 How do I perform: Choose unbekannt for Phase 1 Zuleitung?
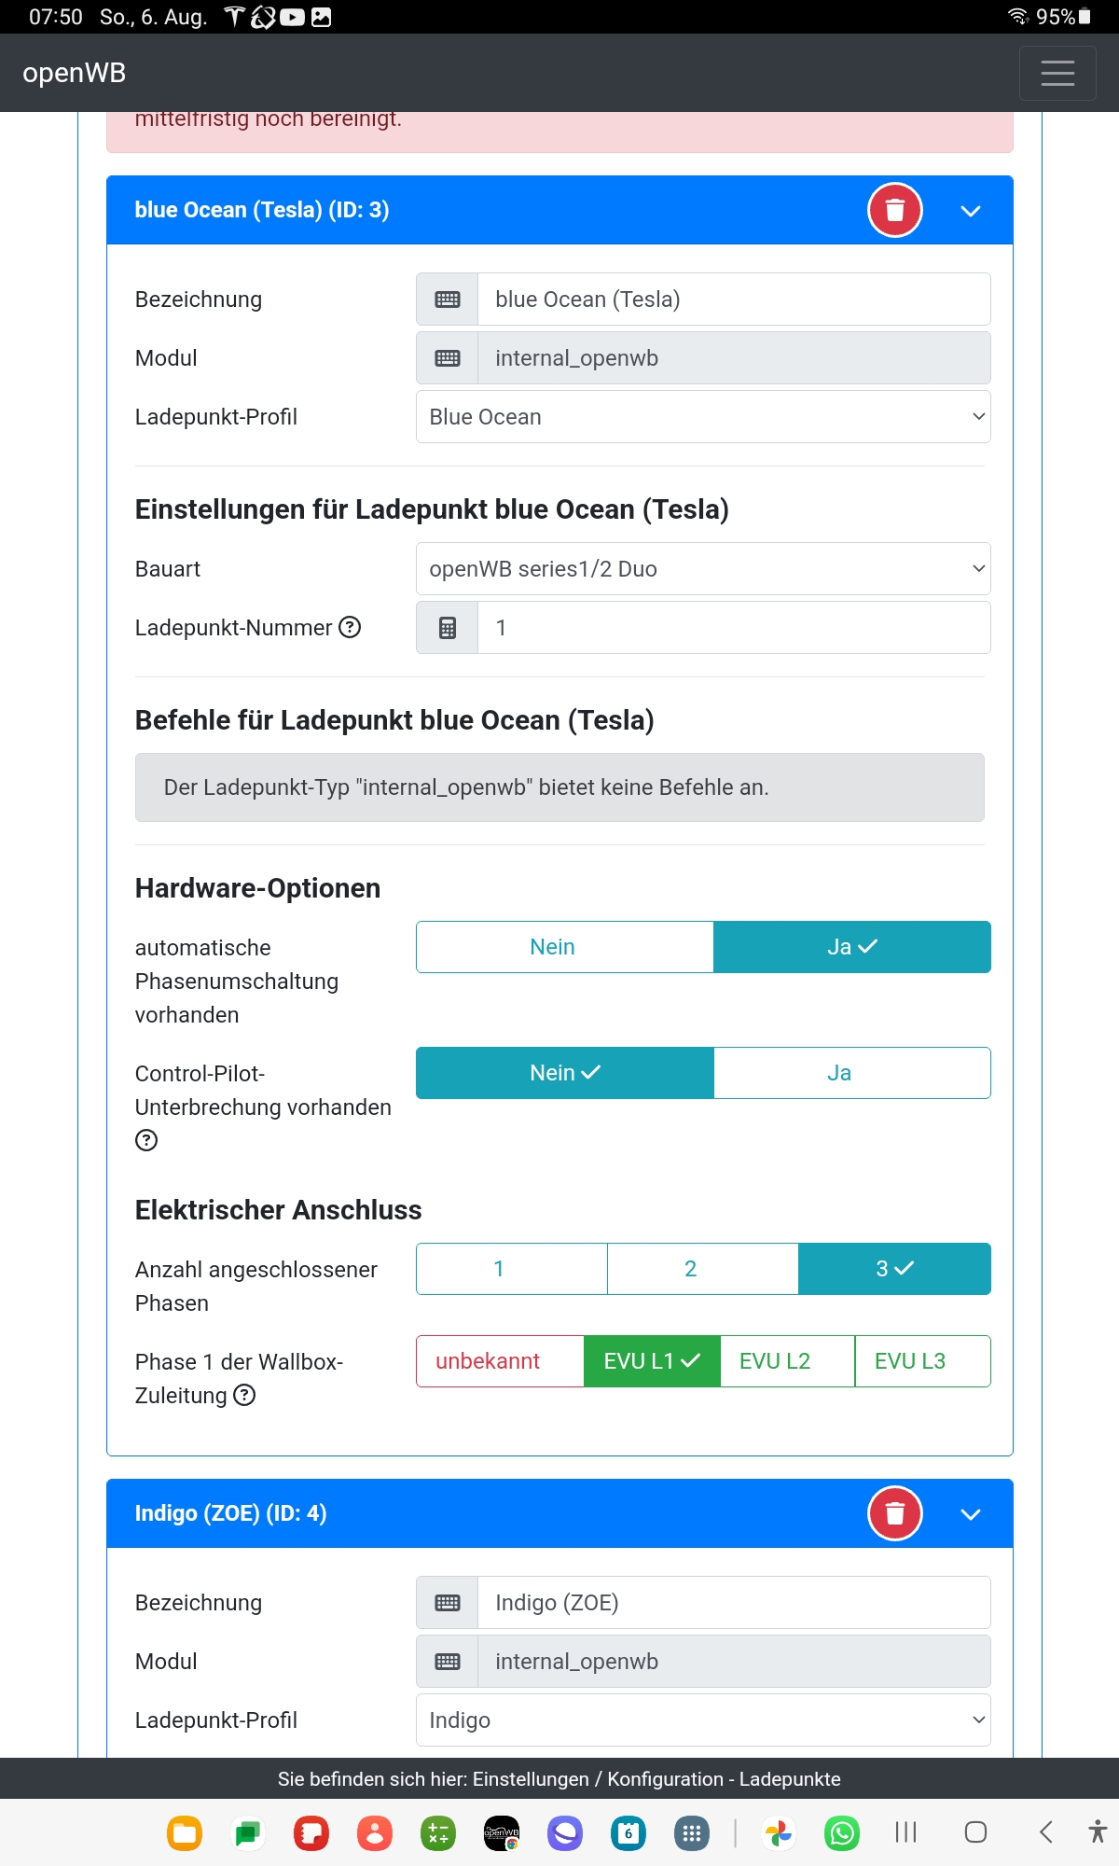coord(500,1361)
